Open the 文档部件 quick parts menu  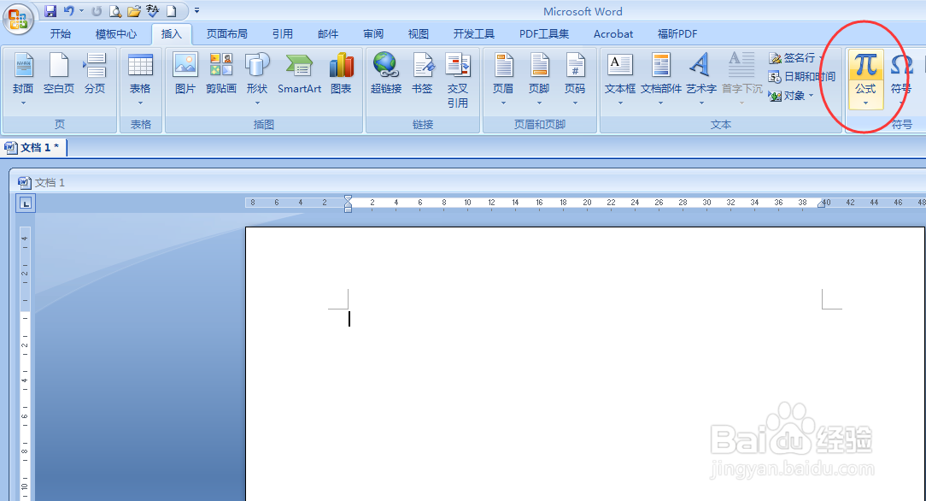661,79
